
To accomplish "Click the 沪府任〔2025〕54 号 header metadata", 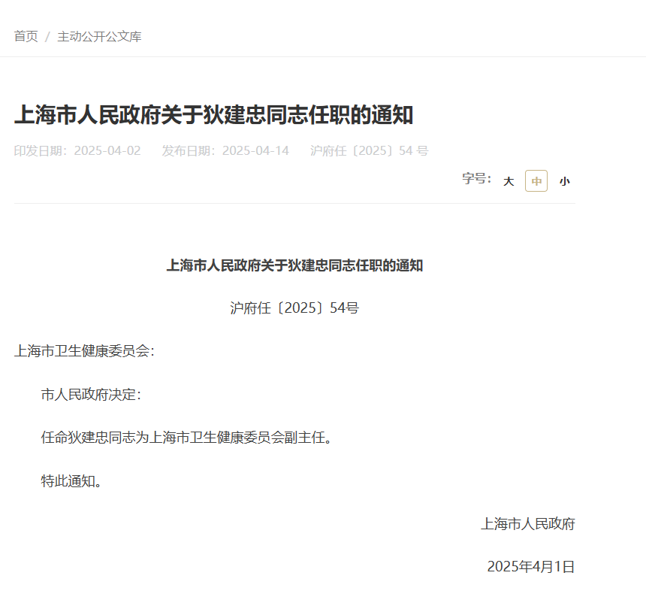I will [x=370, y=150].
